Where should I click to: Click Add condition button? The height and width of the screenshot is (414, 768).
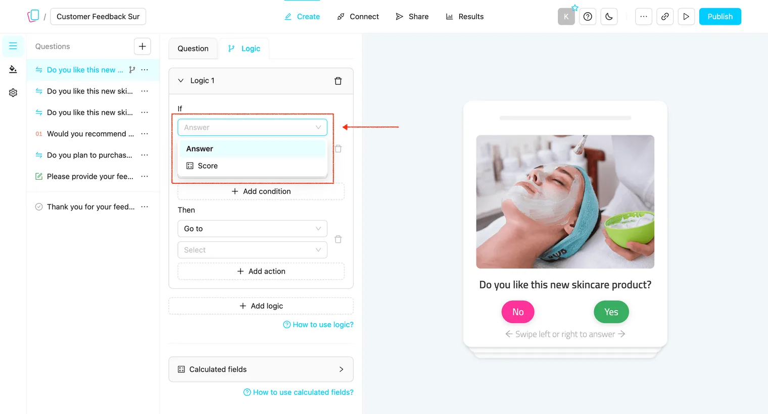[x=261, y=191]
